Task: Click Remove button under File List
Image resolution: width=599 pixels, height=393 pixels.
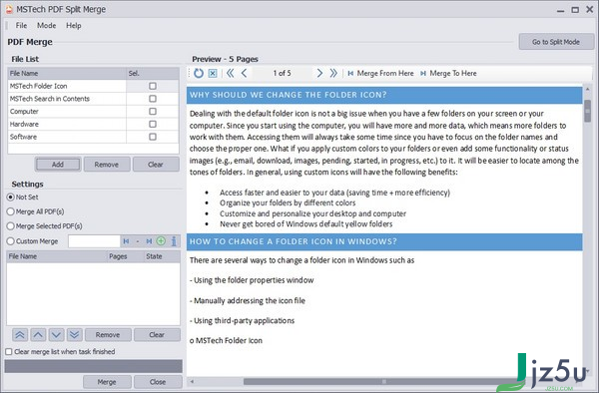Action: [x=107, y=165]
